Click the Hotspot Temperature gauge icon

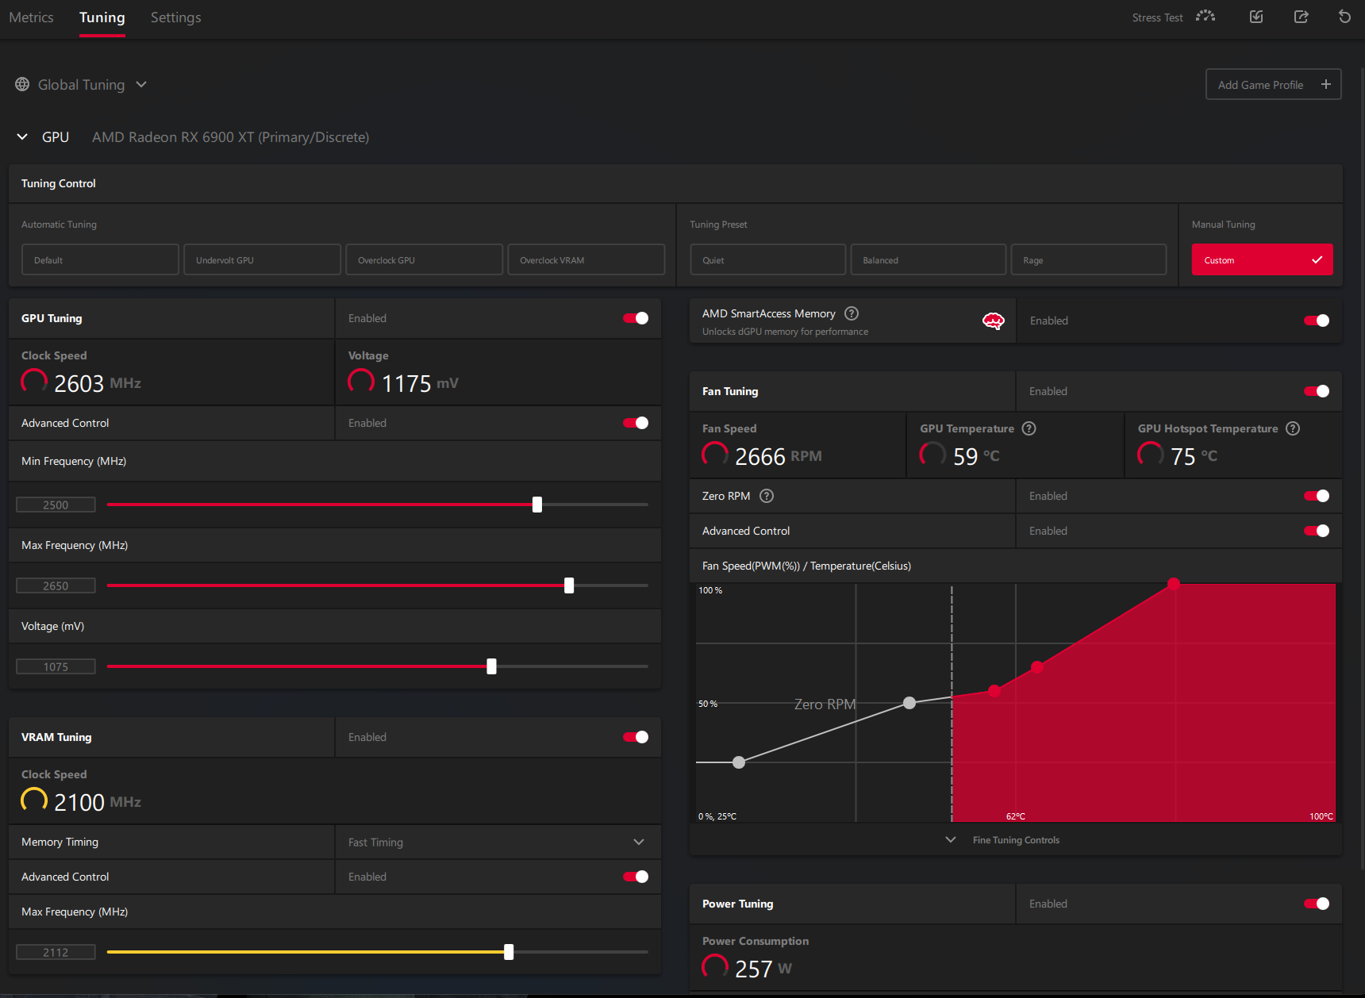coord(1151,455)
